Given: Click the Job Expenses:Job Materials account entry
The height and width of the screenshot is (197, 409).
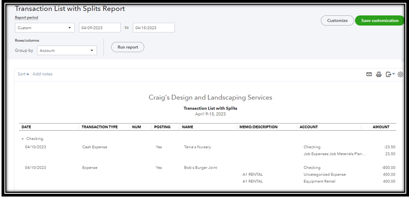Looking at the screenshot, I should (335, 154).
